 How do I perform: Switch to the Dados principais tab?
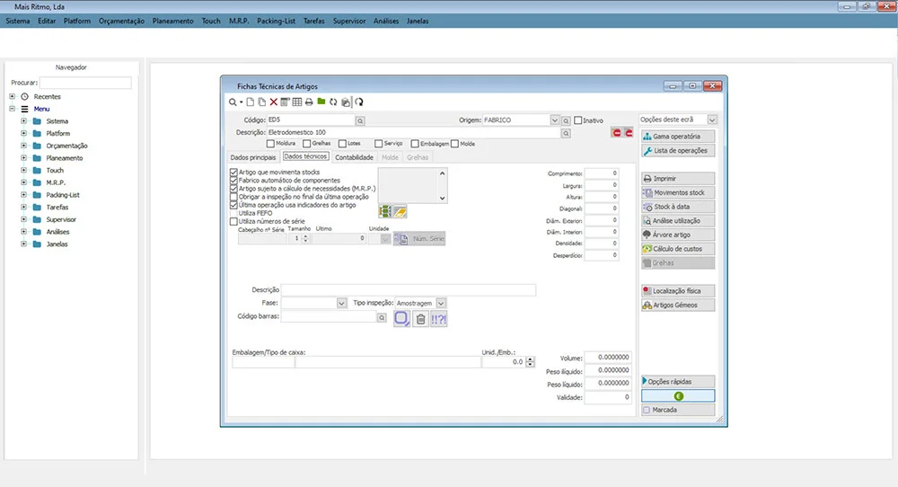(x=253, y=157)
